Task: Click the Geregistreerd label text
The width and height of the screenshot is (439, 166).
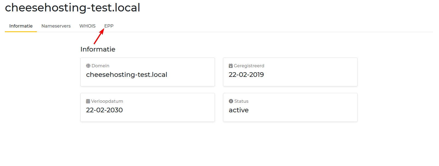Action: (249, 66)
